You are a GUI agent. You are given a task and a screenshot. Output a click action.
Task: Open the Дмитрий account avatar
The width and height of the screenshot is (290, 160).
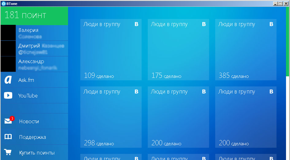8,48
